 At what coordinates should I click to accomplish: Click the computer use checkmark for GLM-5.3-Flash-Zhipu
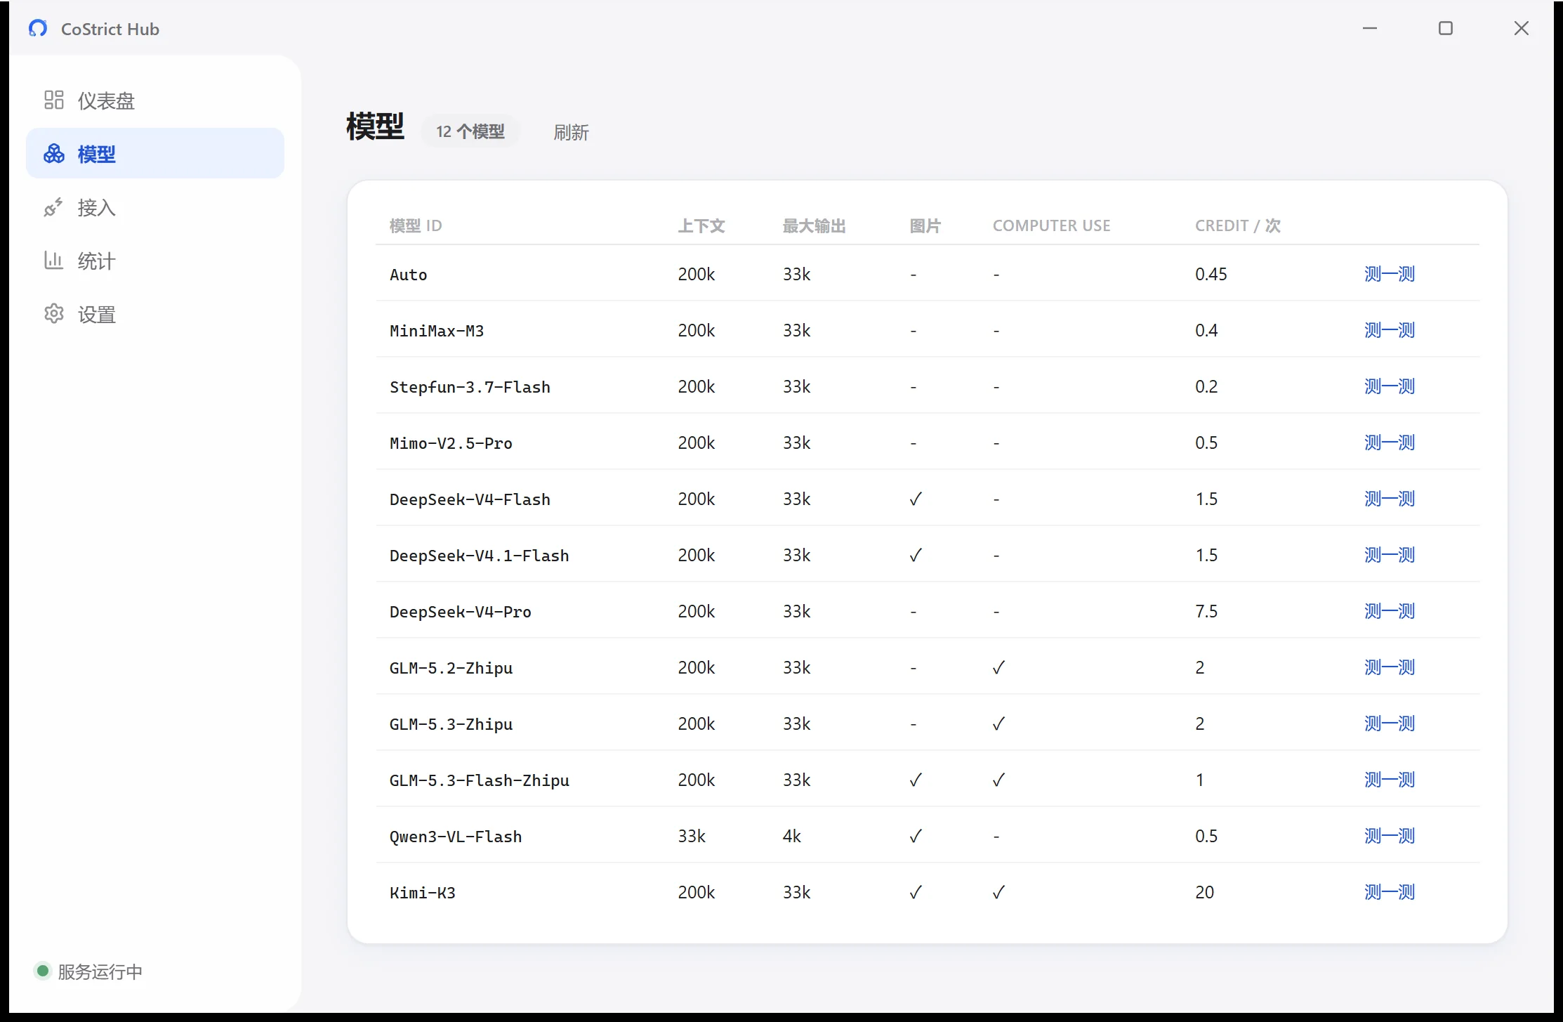point(998,780)
